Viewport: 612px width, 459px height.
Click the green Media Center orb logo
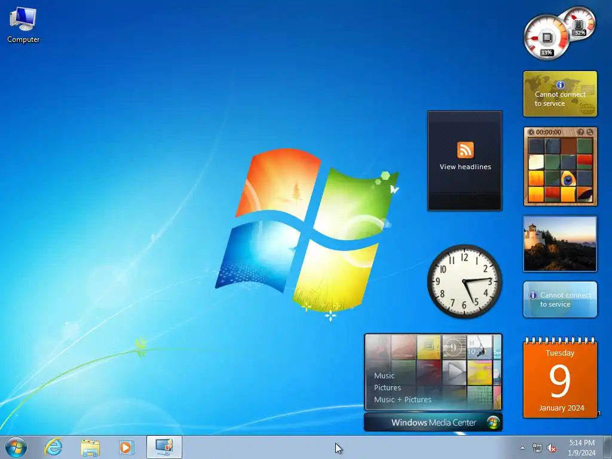pos(493,423)
